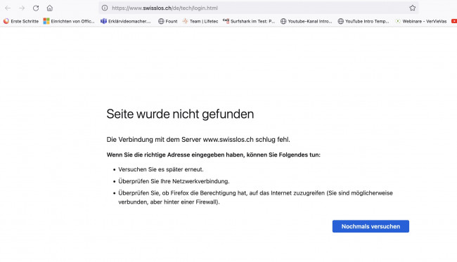This screenshot has height=262, width=457.
Task: Open the Youtube-Kanal Intro bookmark
Action: click(307, 21)
